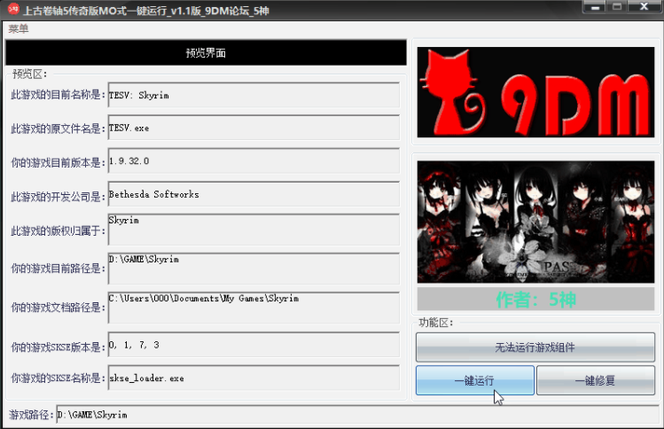Click the 作者: 5神 author label

coord(535,300)
